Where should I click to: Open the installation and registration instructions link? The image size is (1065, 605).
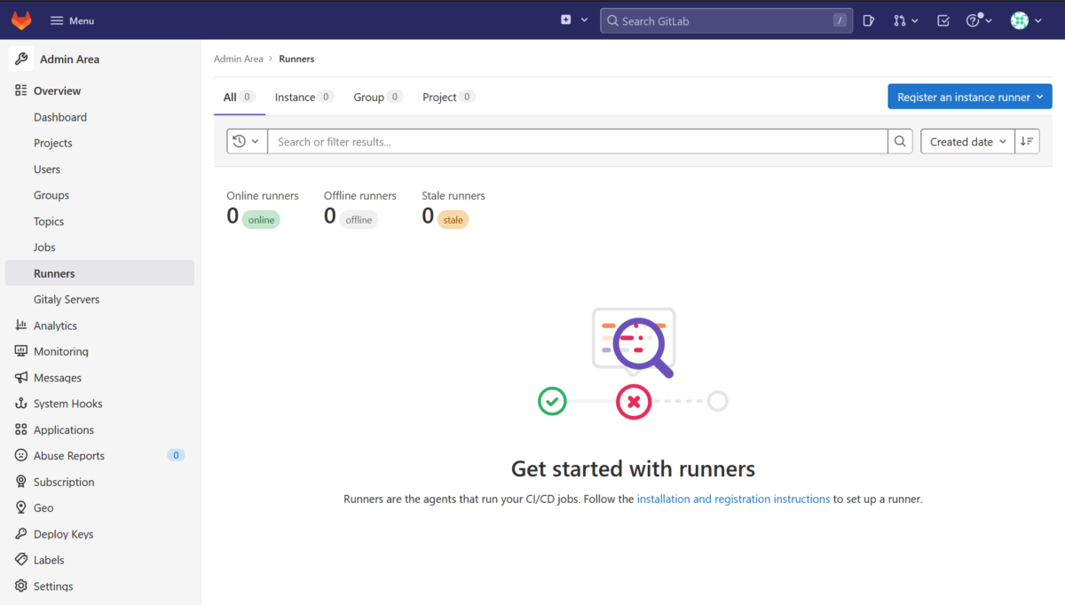pyautogui.click(x=733, y=499)
